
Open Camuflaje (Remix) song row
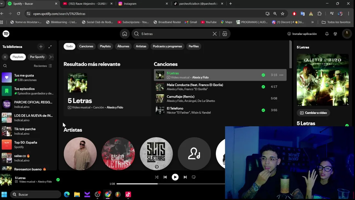[220, 99]
